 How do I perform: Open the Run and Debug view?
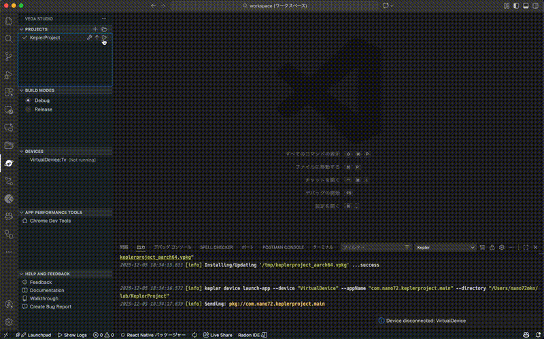[9, 74]
